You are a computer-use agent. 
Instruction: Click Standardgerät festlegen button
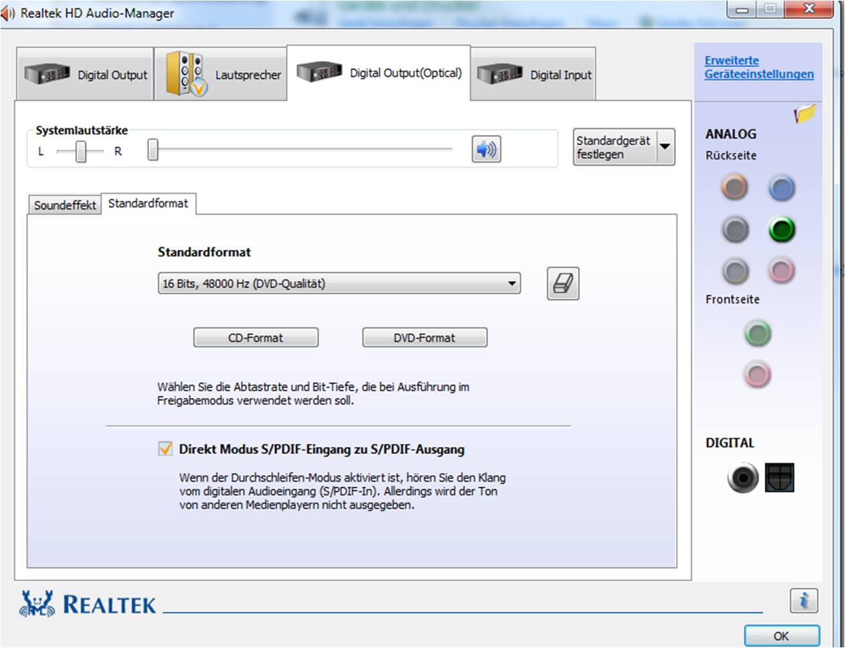coord(615,147)
